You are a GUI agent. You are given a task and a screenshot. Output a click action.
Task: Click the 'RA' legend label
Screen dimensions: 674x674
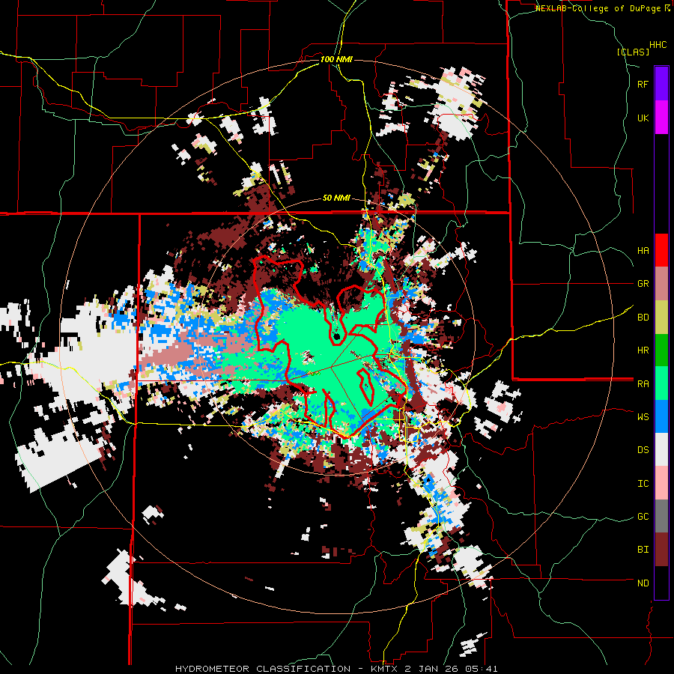[643, 384]
